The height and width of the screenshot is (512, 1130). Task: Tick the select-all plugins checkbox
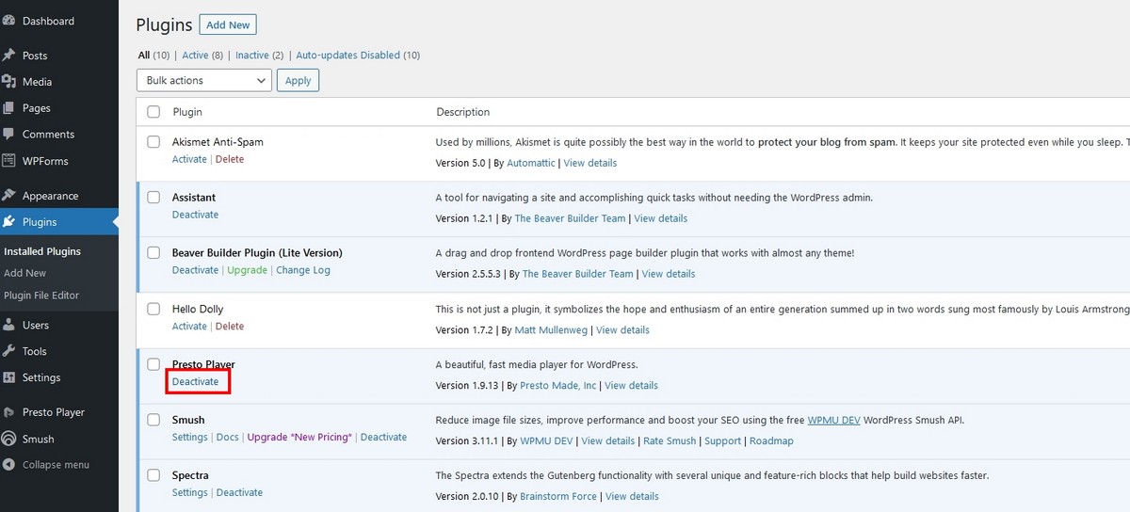[153, 112]
